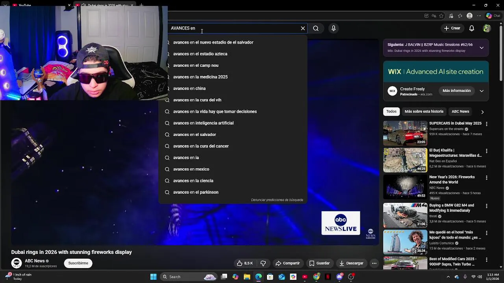Show more filter chips with right arrow
Viewport: 504px width, 283px height.
pos(482,112)
